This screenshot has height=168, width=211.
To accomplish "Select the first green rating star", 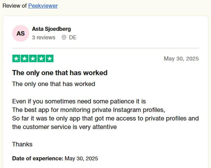I will coord(16,58).
